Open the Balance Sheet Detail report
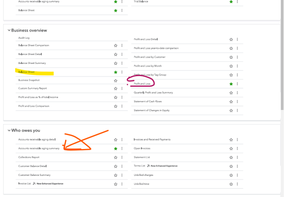Screen dimensions: 284x197 (x=30, y=54)
